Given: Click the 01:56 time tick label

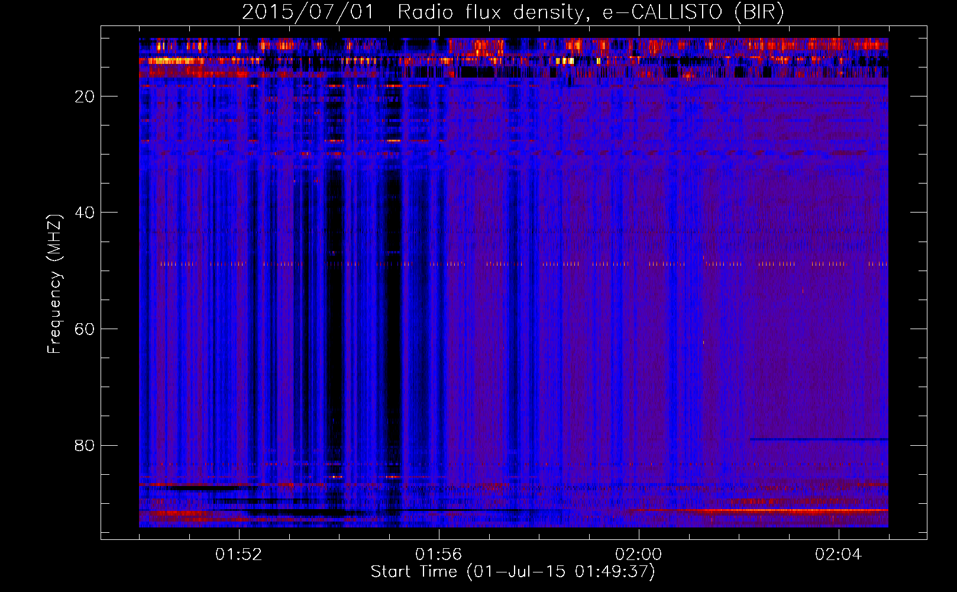Looking at the screenshot, I should (x=439, y=555).
